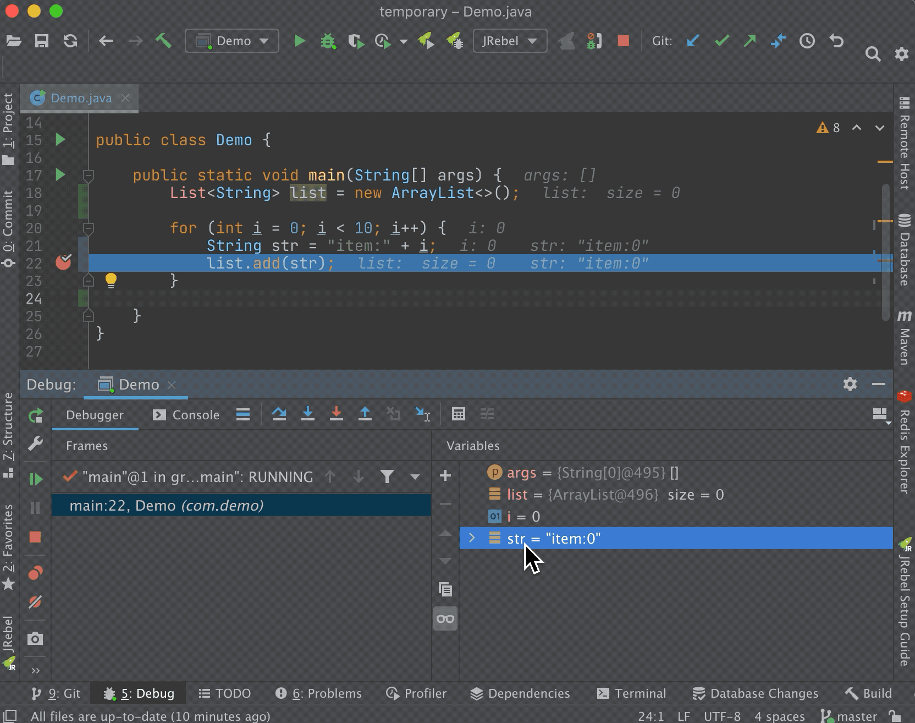This screenshot has height=723, width=915.
Task: Open the Demo.java editor tab
Action: point(80,98)
